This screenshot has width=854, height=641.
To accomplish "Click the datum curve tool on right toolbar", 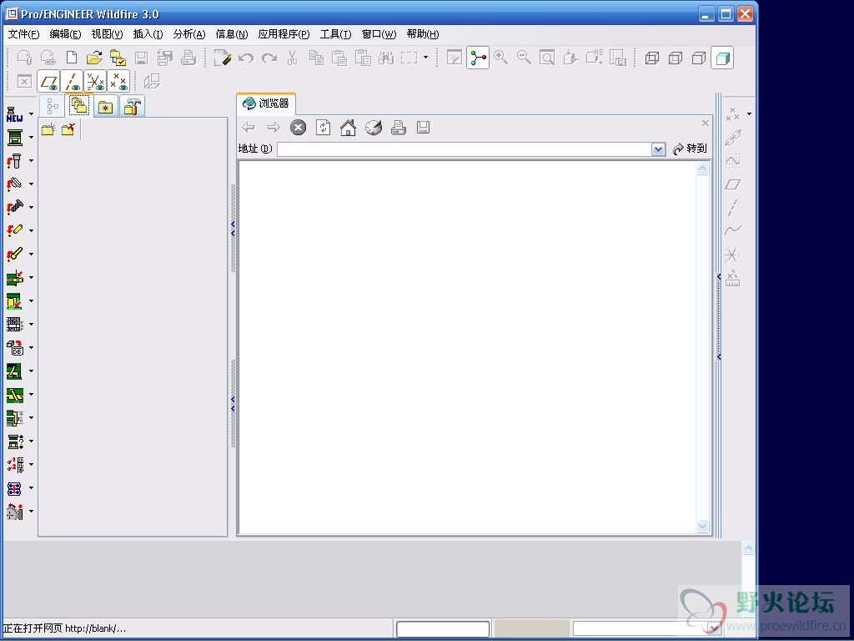I will tap(732, 230).
